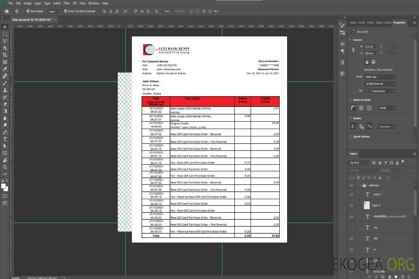The image size is (419, 279).
Task: Toggle Show Transform Controls checkbox
Action: coord(66,11)
